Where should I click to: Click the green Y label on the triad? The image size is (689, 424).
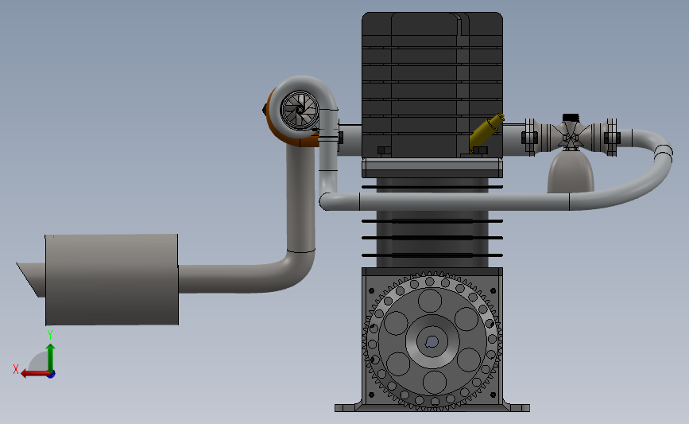point(50,335)
